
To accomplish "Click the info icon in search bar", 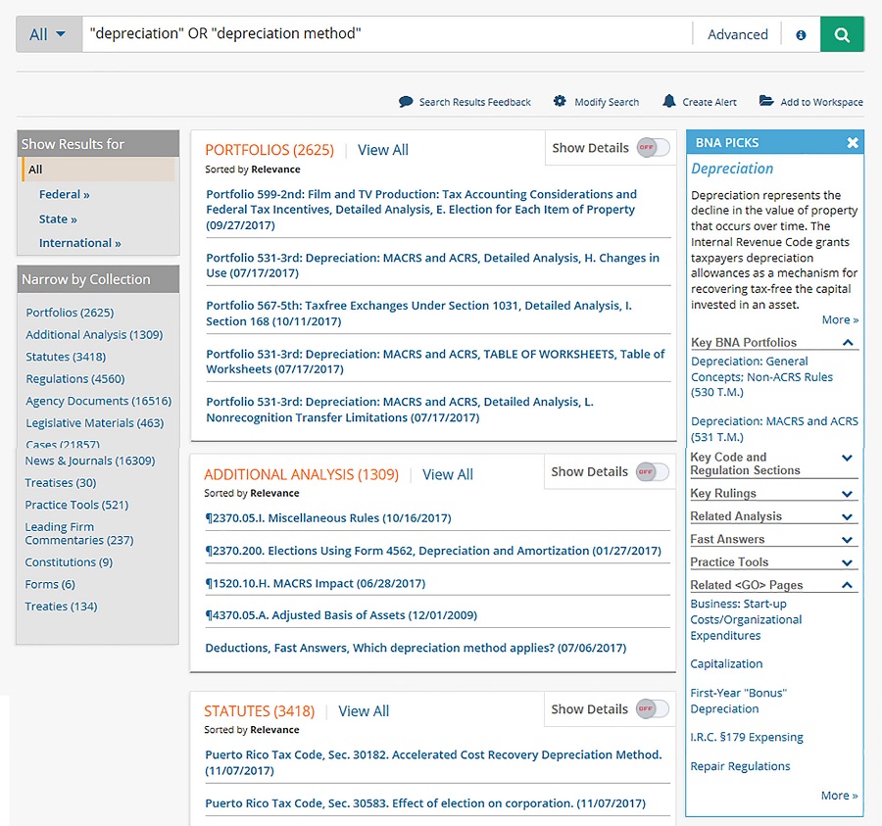I will 801,34.
